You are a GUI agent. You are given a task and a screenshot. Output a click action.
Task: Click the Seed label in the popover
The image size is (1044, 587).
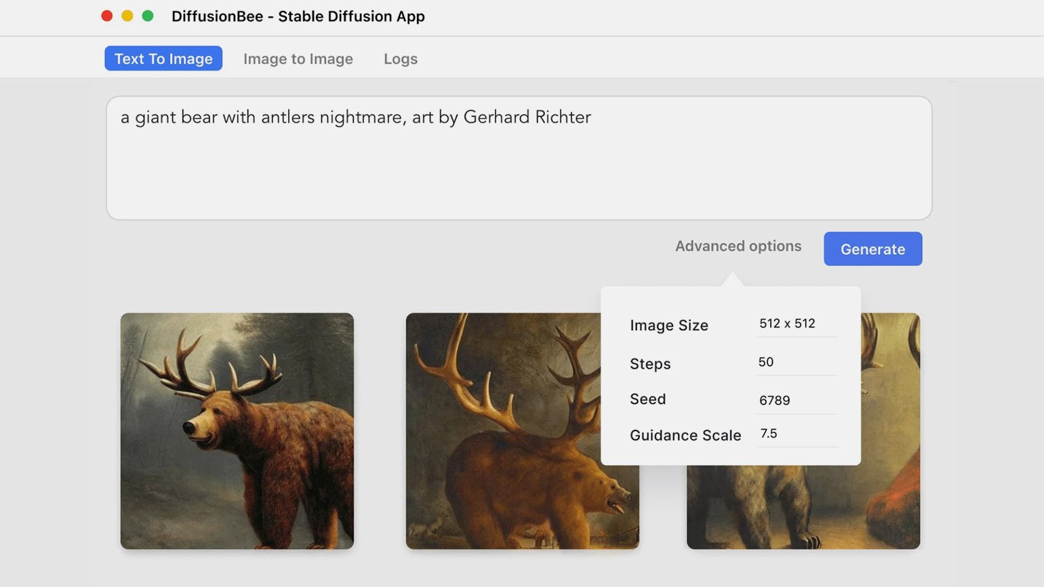pyautogui.click(x=647, y=399)
